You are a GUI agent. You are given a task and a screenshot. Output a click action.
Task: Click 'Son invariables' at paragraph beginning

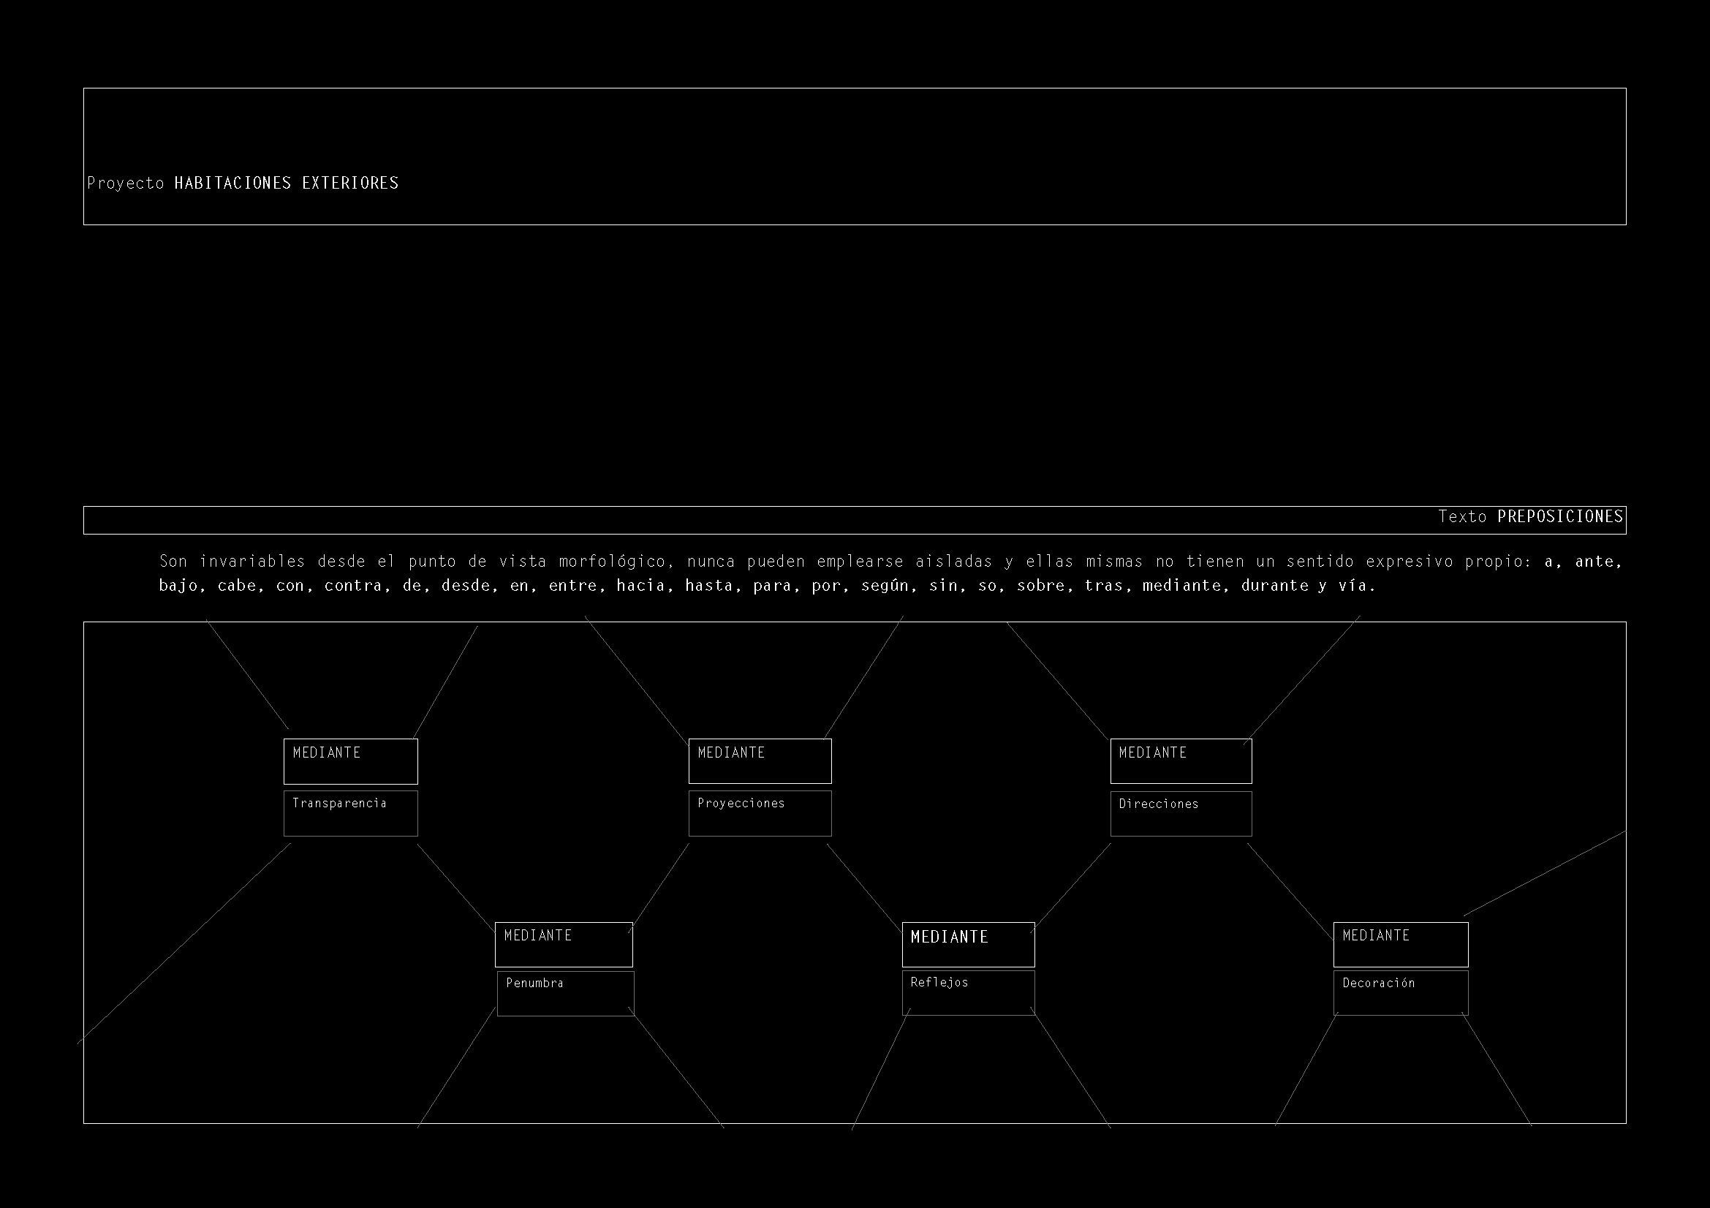[x=232, y=562]
